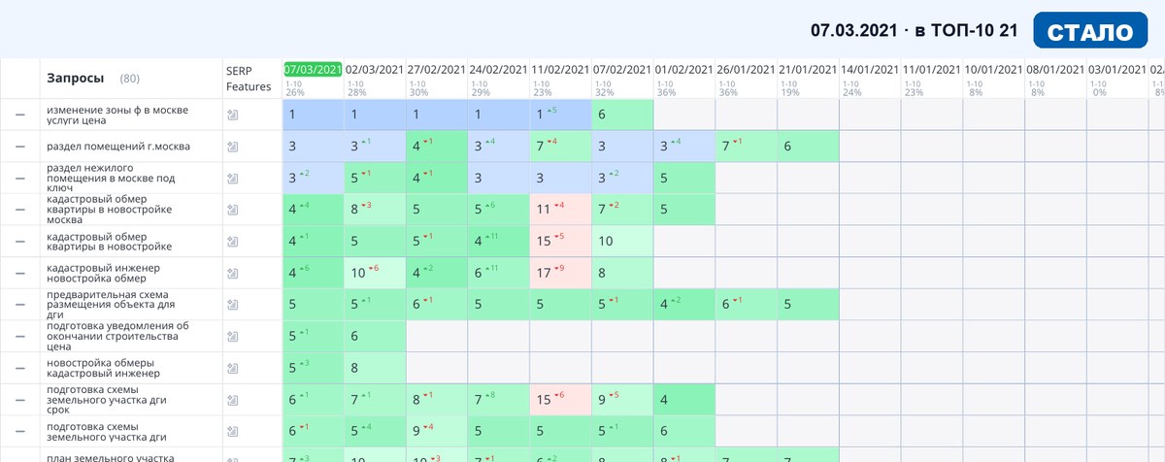Select the 11/02/2021 date column header

[560, 70]
